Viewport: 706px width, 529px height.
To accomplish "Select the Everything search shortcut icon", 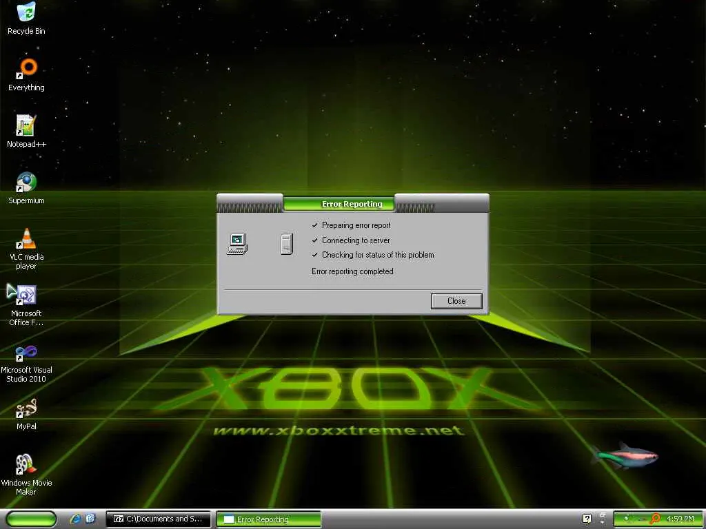I will pos(26,75).
